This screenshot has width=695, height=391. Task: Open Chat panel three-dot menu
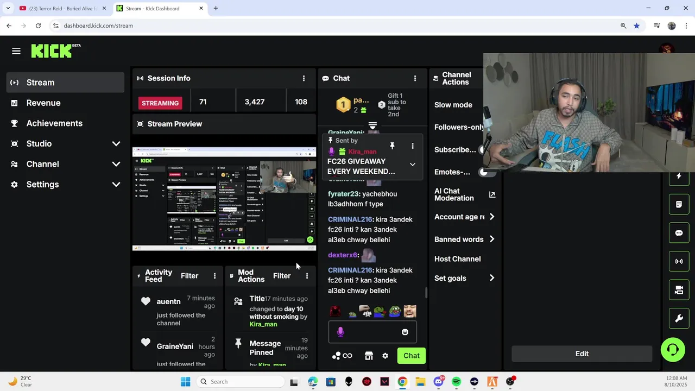coord(415,78)
